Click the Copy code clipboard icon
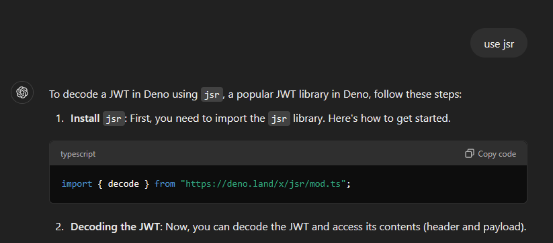 [x=470, y=154]
